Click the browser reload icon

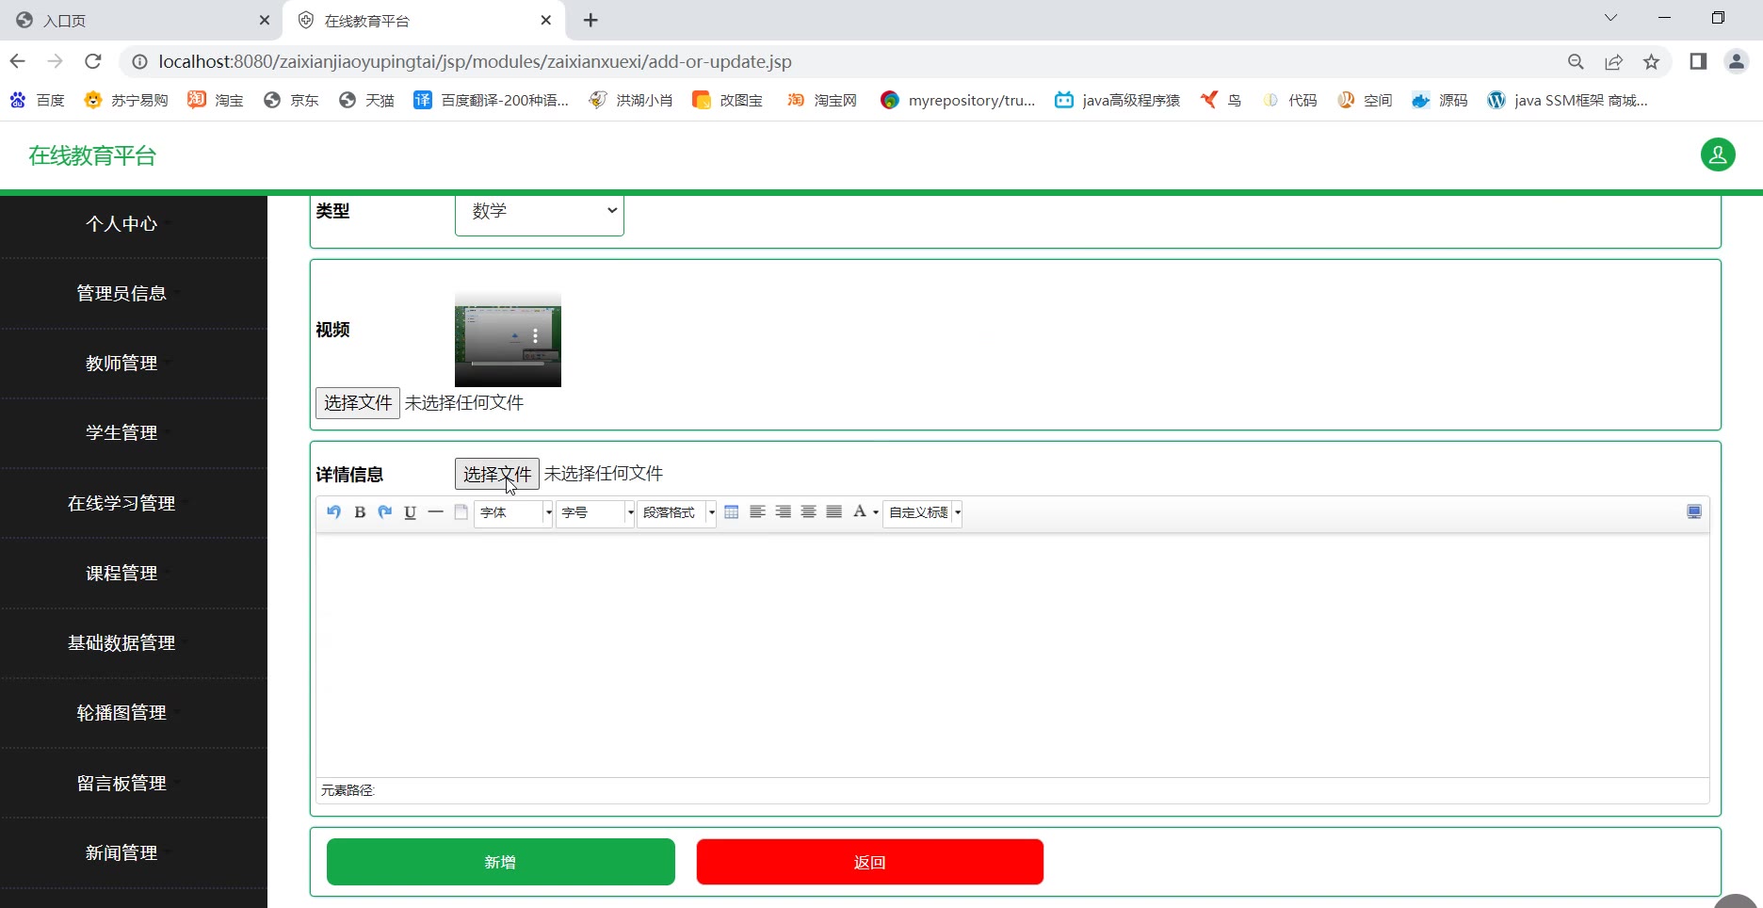pyautogui.click(x=92, y=61)
